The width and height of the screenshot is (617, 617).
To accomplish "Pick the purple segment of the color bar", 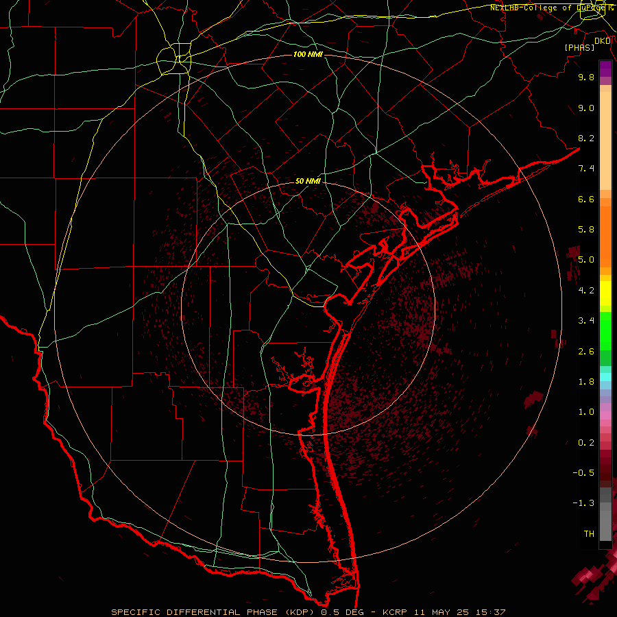I will coord(605,69).
